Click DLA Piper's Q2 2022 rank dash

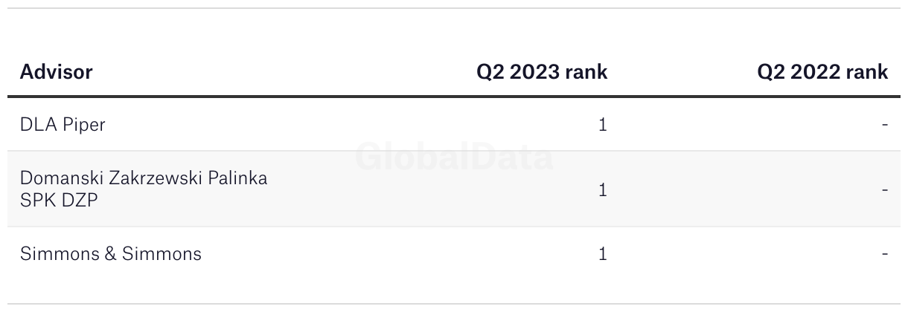click(x=884, y=125)
